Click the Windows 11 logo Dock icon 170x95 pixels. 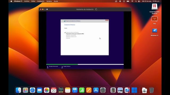(x=134, y=90)
